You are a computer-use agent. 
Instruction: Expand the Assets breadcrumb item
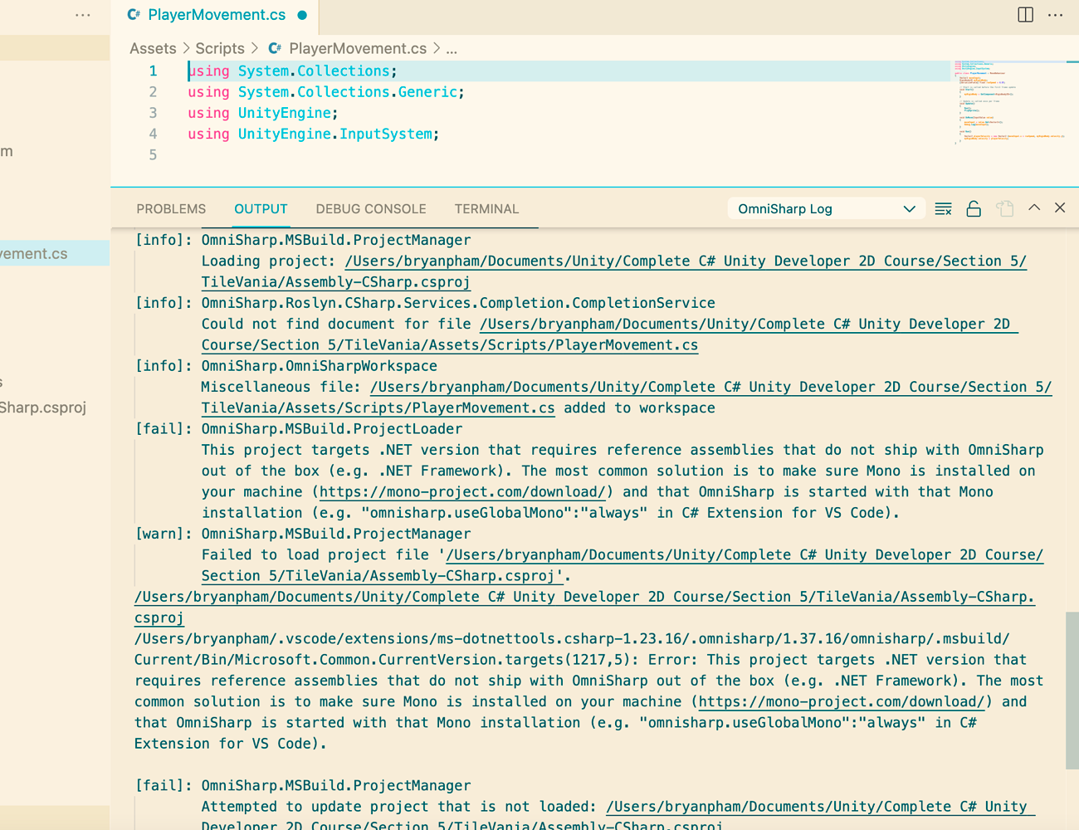(x=153, y=48)
